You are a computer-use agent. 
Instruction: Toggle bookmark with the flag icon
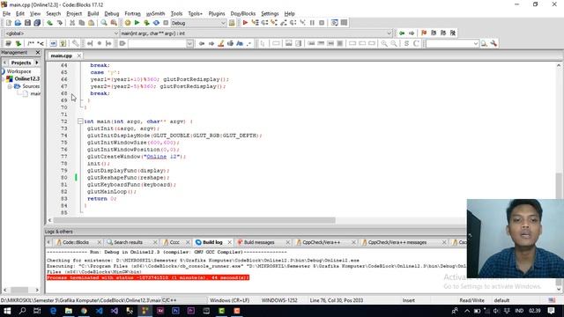click(x=424, y=33)
